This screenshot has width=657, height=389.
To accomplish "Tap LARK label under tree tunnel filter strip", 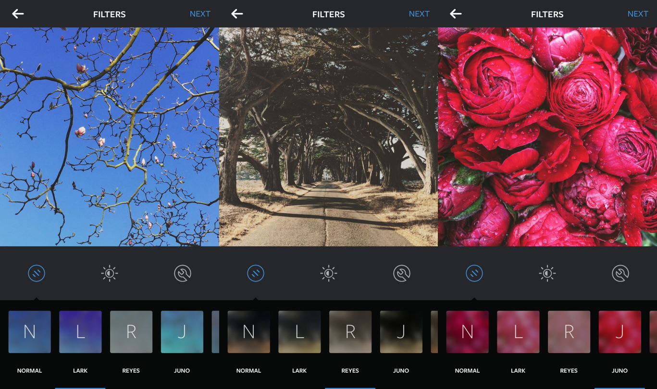I will (299, 371).
